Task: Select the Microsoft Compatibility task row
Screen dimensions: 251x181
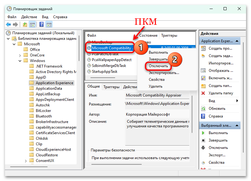Action: 113,48
